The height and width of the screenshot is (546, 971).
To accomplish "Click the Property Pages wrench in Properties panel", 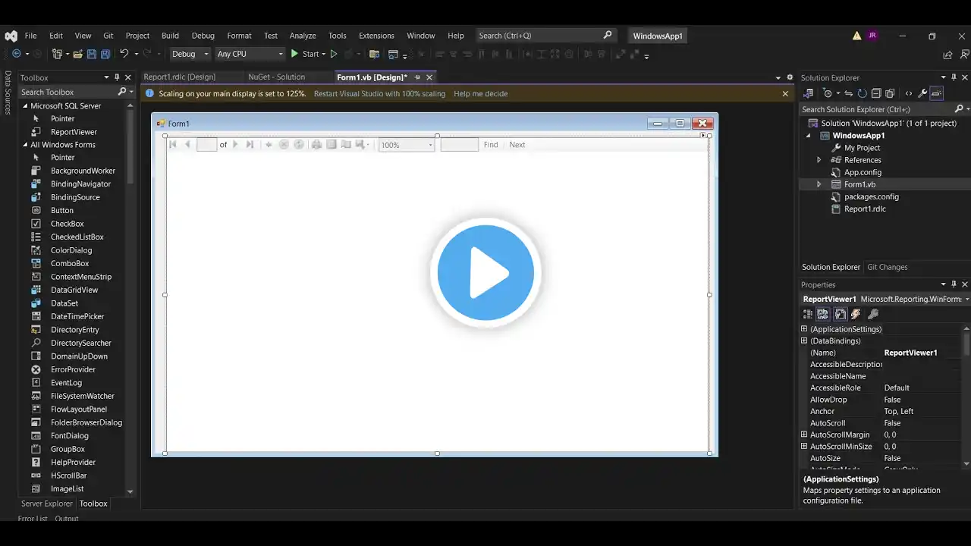I will tap(873, 314).
